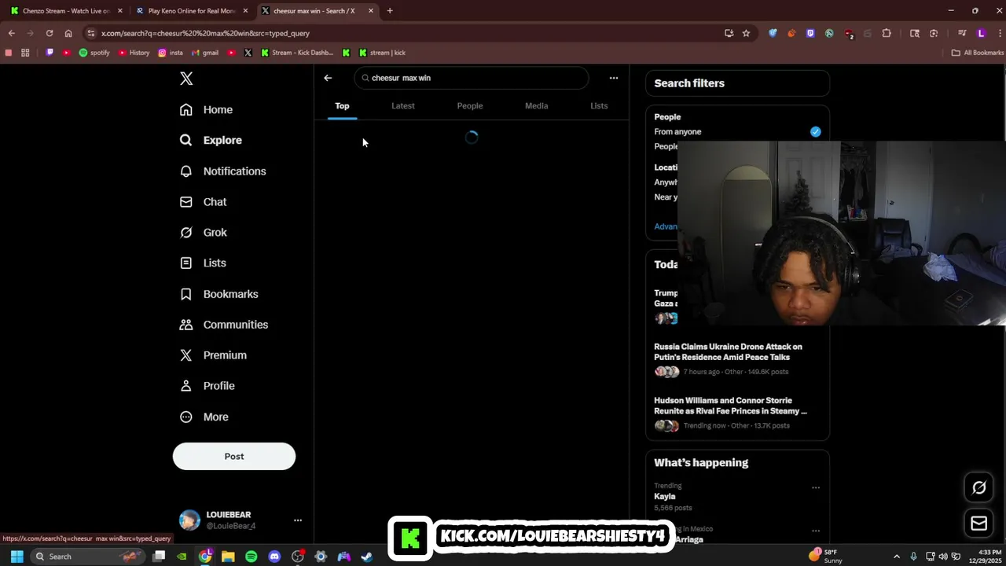
Task: Reload the page in the browser toolbar
Action: pyautogui.click(x=50, y=33)
